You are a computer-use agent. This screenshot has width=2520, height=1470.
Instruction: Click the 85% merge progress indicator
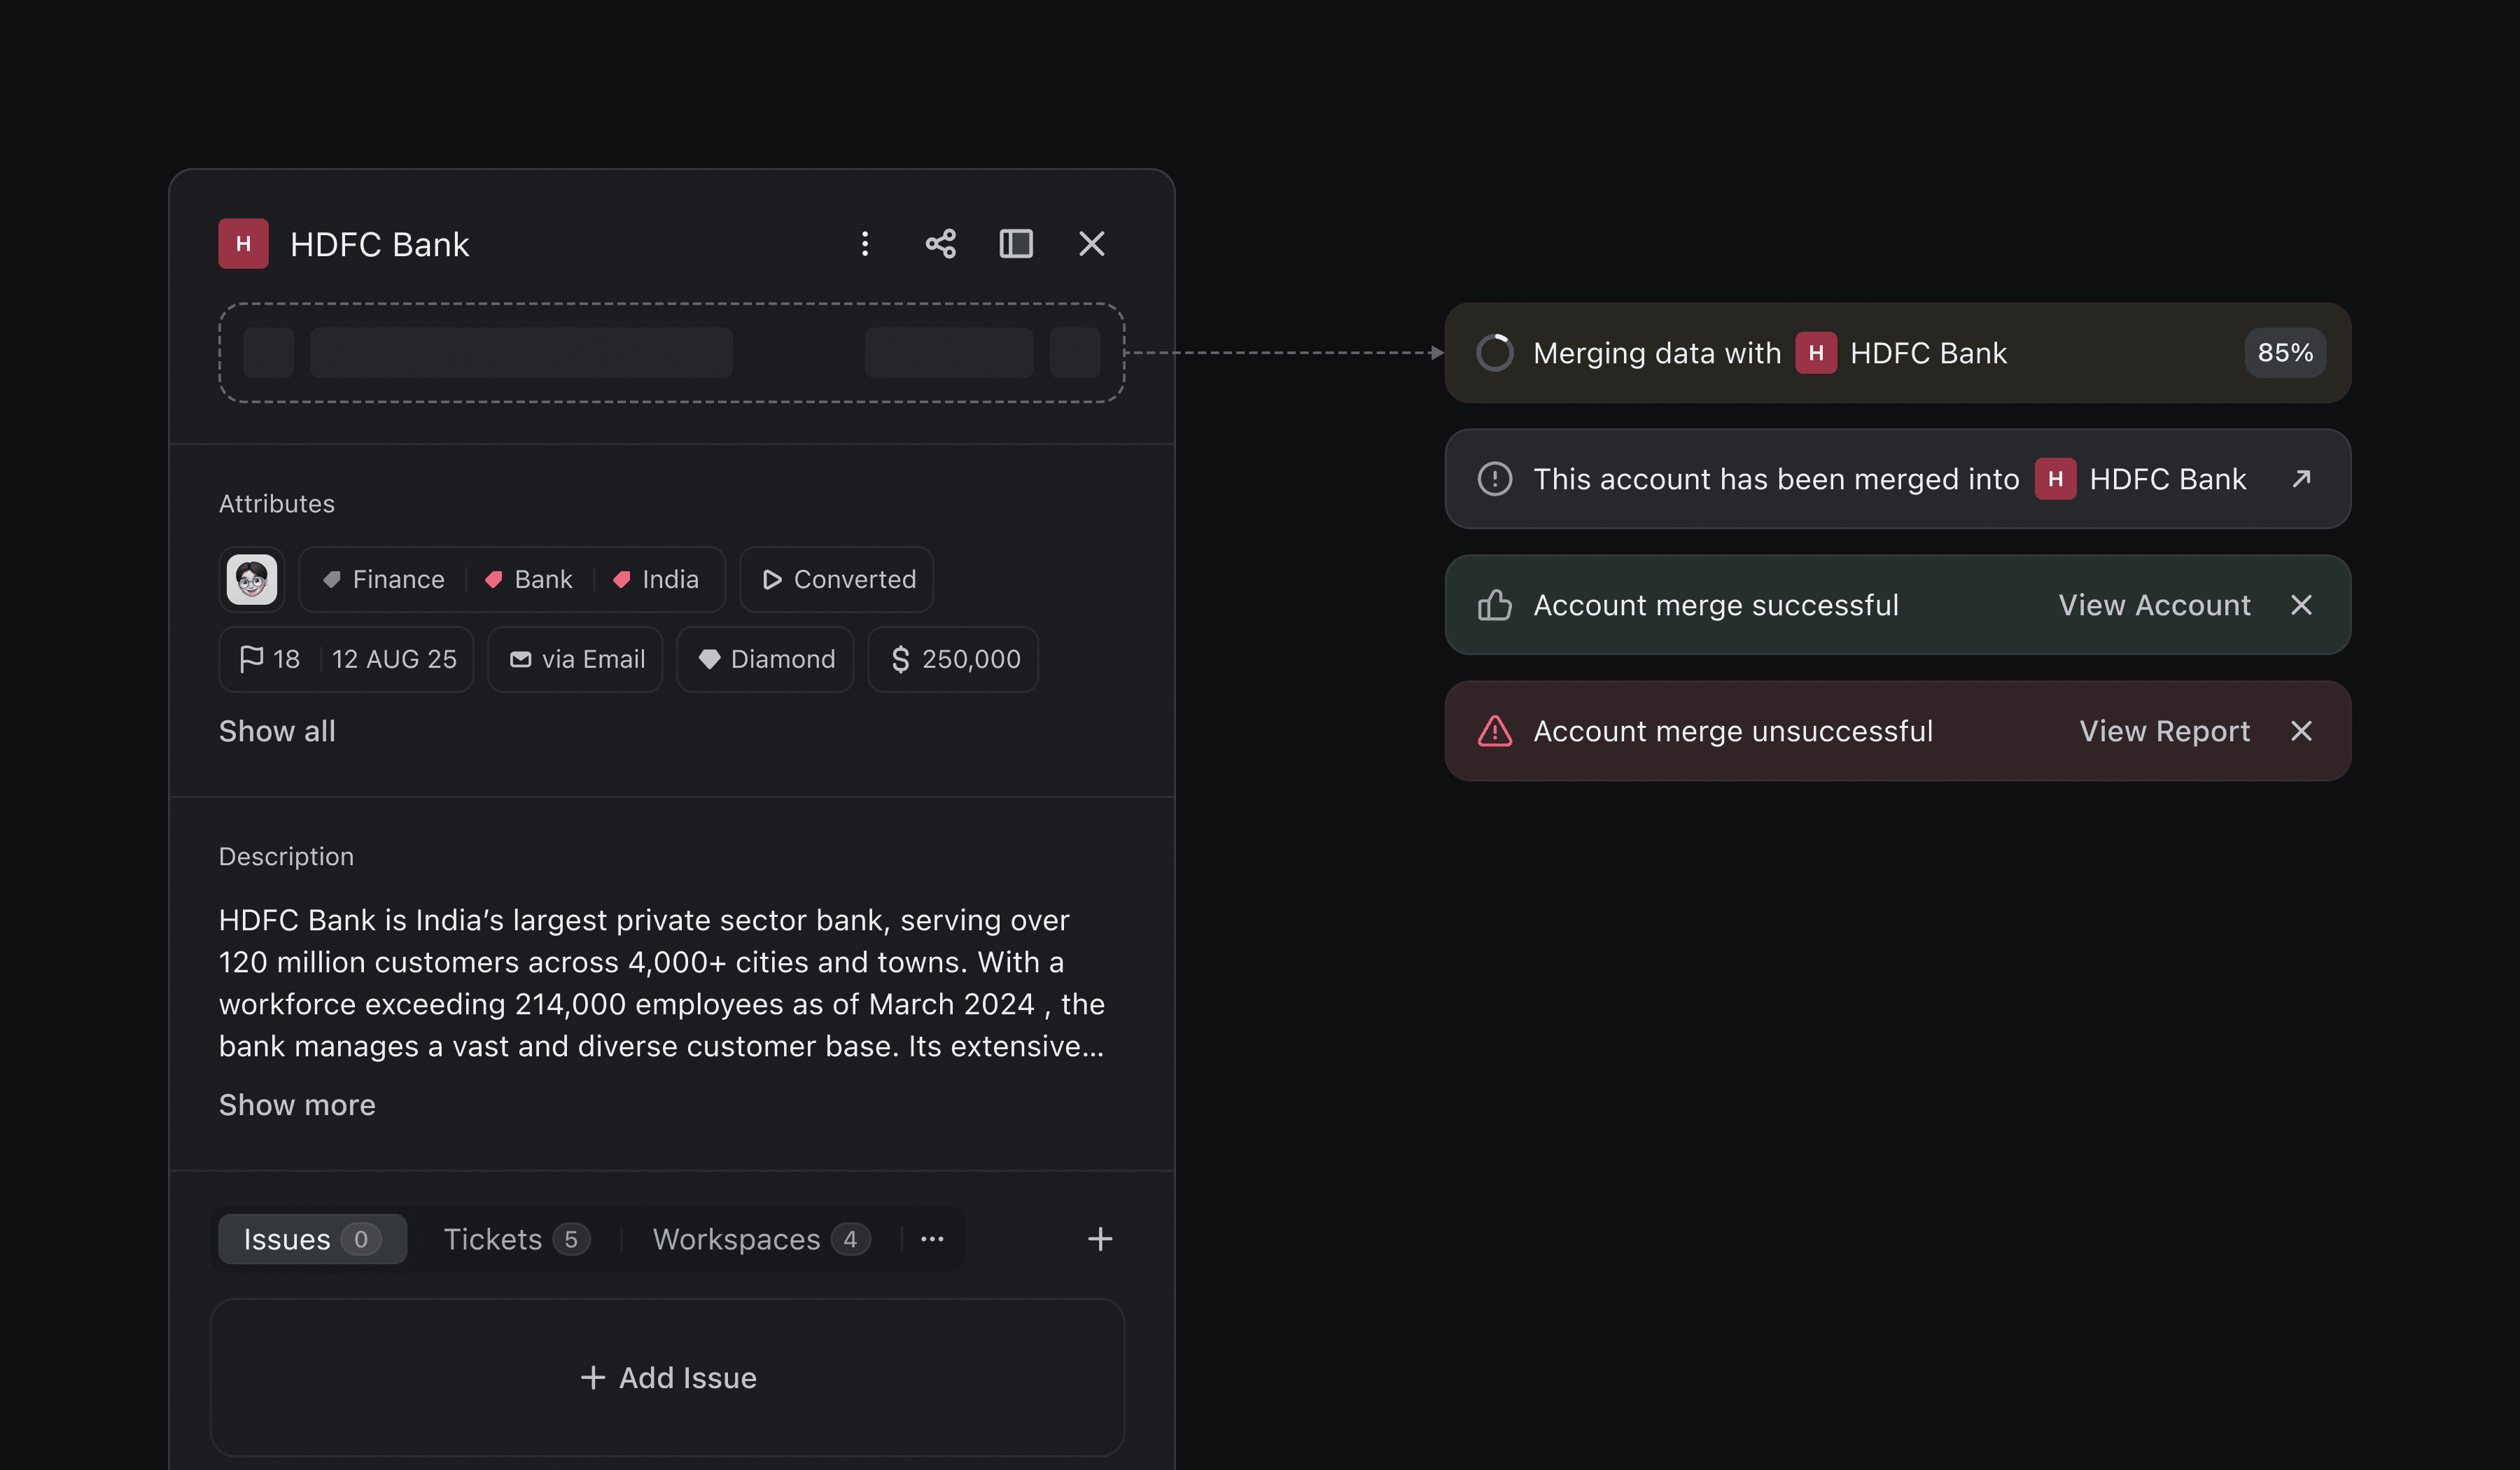[2284, 353]
